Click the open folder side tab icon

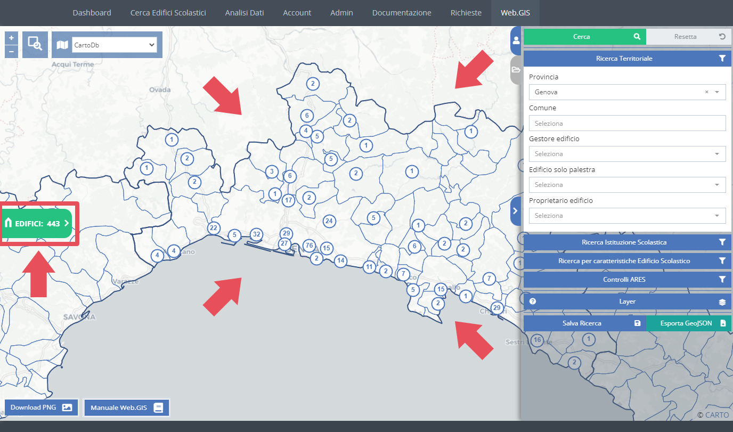pyautogui.click(x=516, y=70)
